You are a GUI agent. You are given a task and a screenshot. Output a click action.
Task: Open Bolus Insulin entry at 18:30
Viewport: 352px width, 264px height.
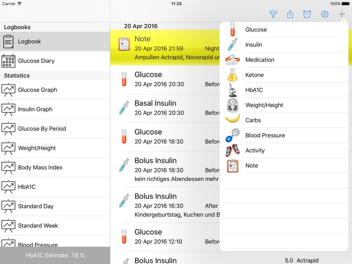click(165, 169)
